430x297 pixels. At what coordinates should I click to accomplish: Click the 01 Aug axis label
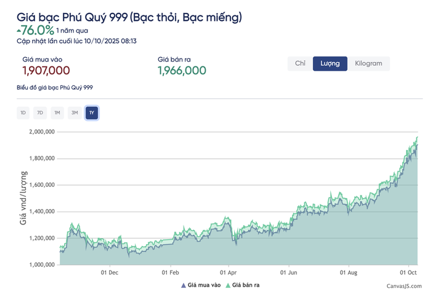pyautogui.click(x=349, y=272)
